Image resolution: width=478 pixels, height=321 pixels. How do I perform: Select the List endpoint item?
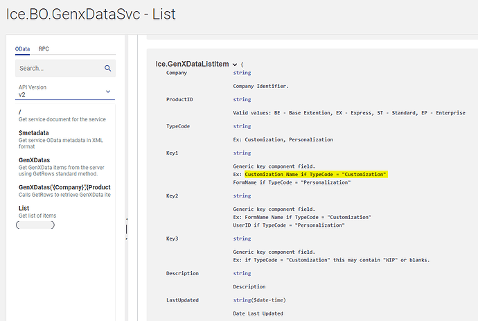[24, 208]
